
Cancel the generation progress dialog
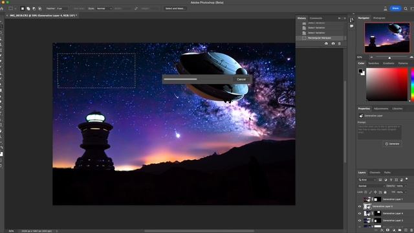[x=241, y=79]
